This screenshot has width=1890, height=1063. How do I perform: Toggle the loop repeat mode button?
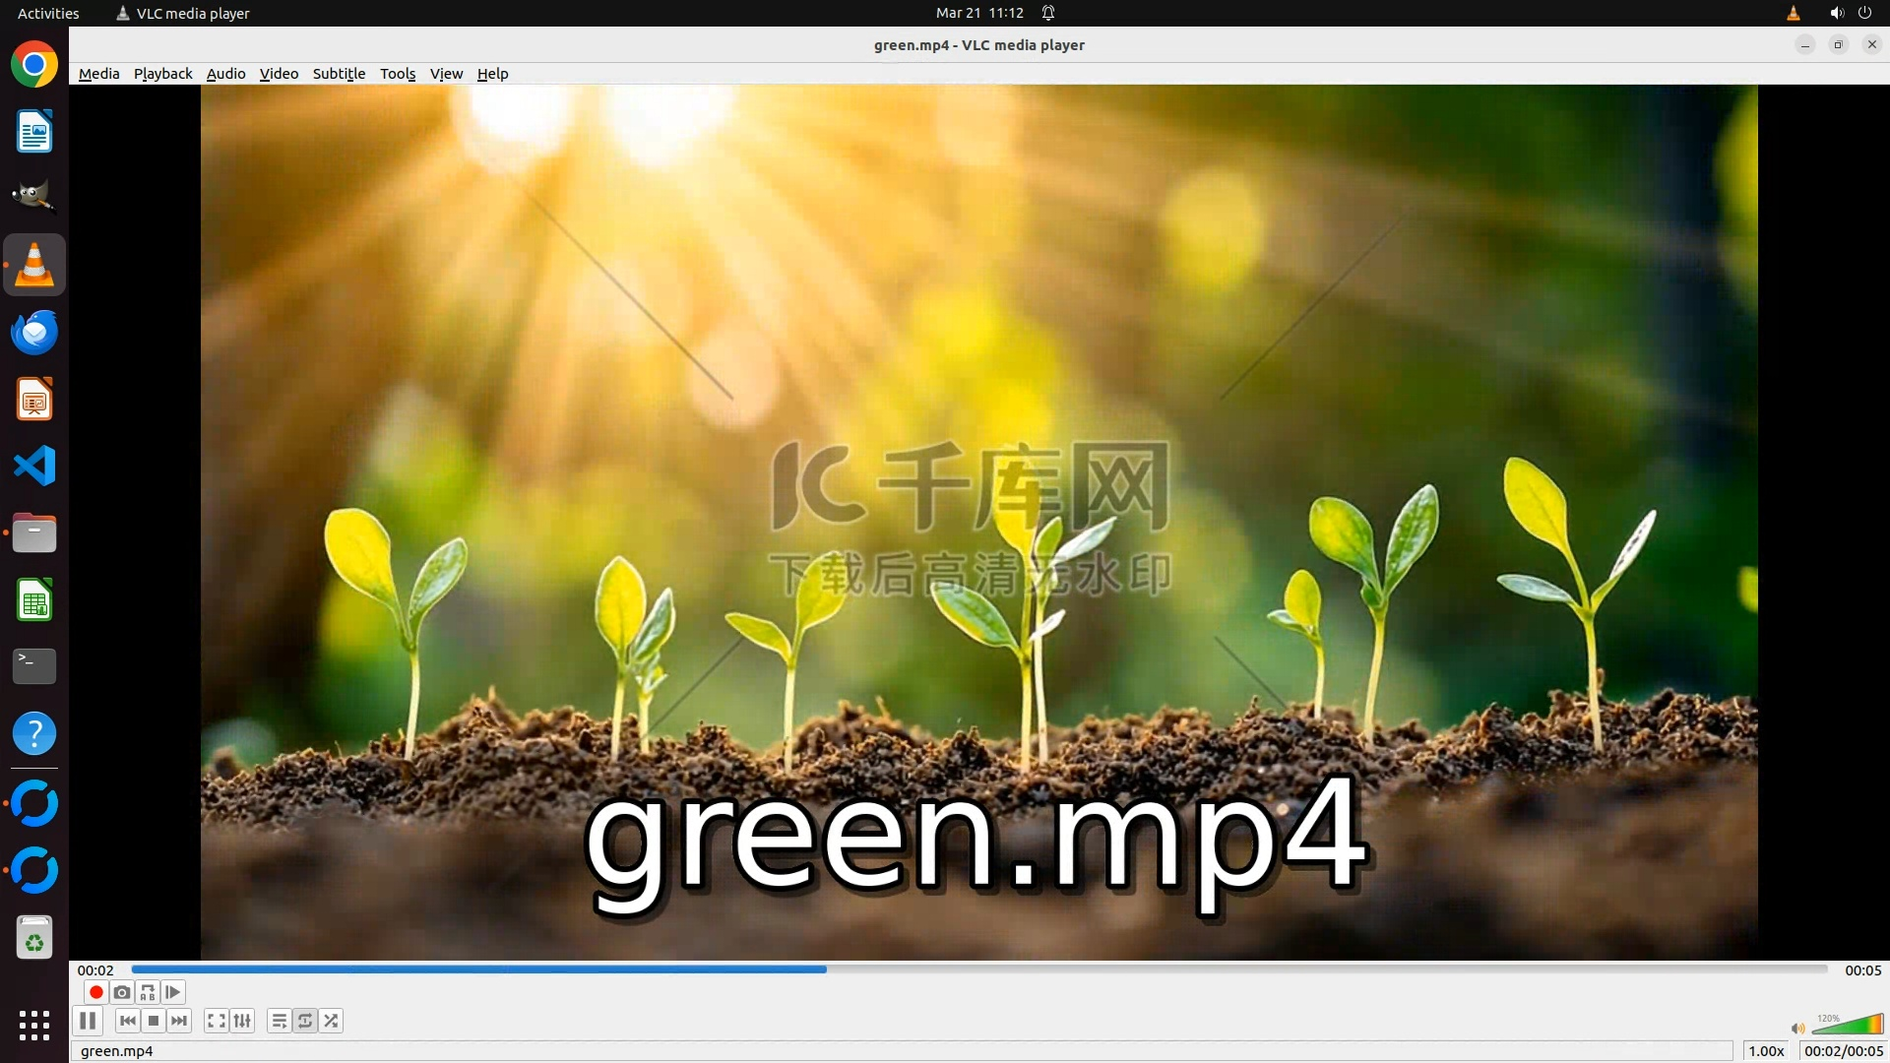pyautogui.click(x=305, y=1021)
